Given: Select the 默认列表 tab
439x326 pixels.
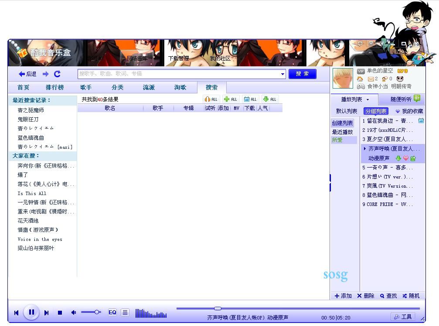Looking at the screenshot, I should [x=347, y=111].
